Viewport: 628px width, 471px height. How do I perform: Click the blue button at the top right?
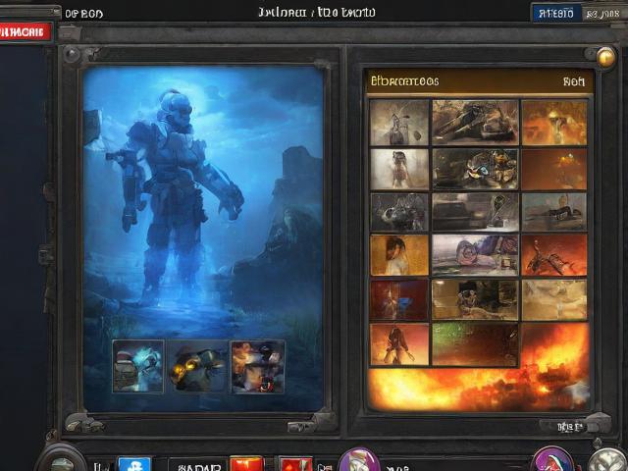[x=556, y=14]
